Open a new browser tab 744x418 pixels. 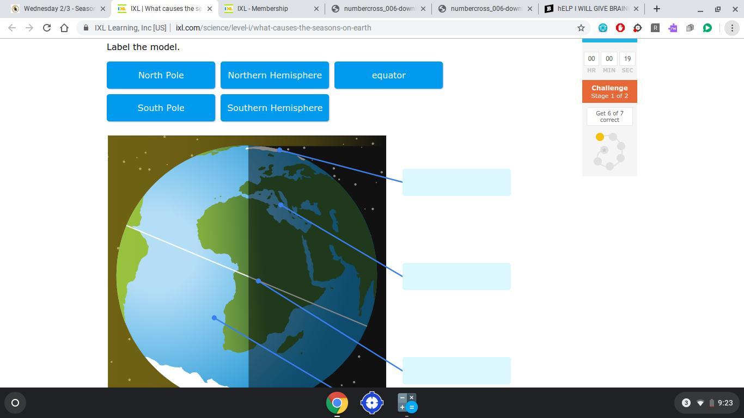tap(657, 9)
